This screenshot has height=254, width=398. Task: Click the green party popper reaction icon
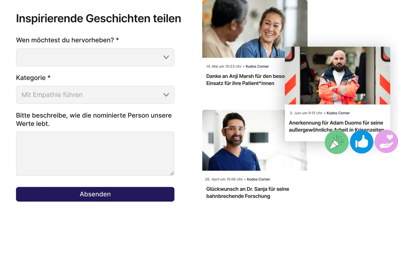click(337, 142)
